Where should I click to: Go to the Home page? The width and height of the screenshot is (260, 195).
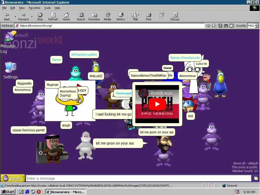tap(66, 17)
